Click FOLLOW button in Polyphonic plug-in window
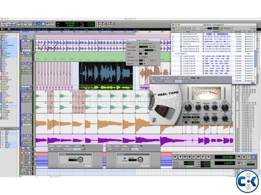 (125, 158)
